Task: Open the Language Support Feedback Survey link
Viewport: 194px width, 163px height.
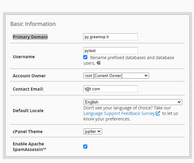Action: [119, 113]
